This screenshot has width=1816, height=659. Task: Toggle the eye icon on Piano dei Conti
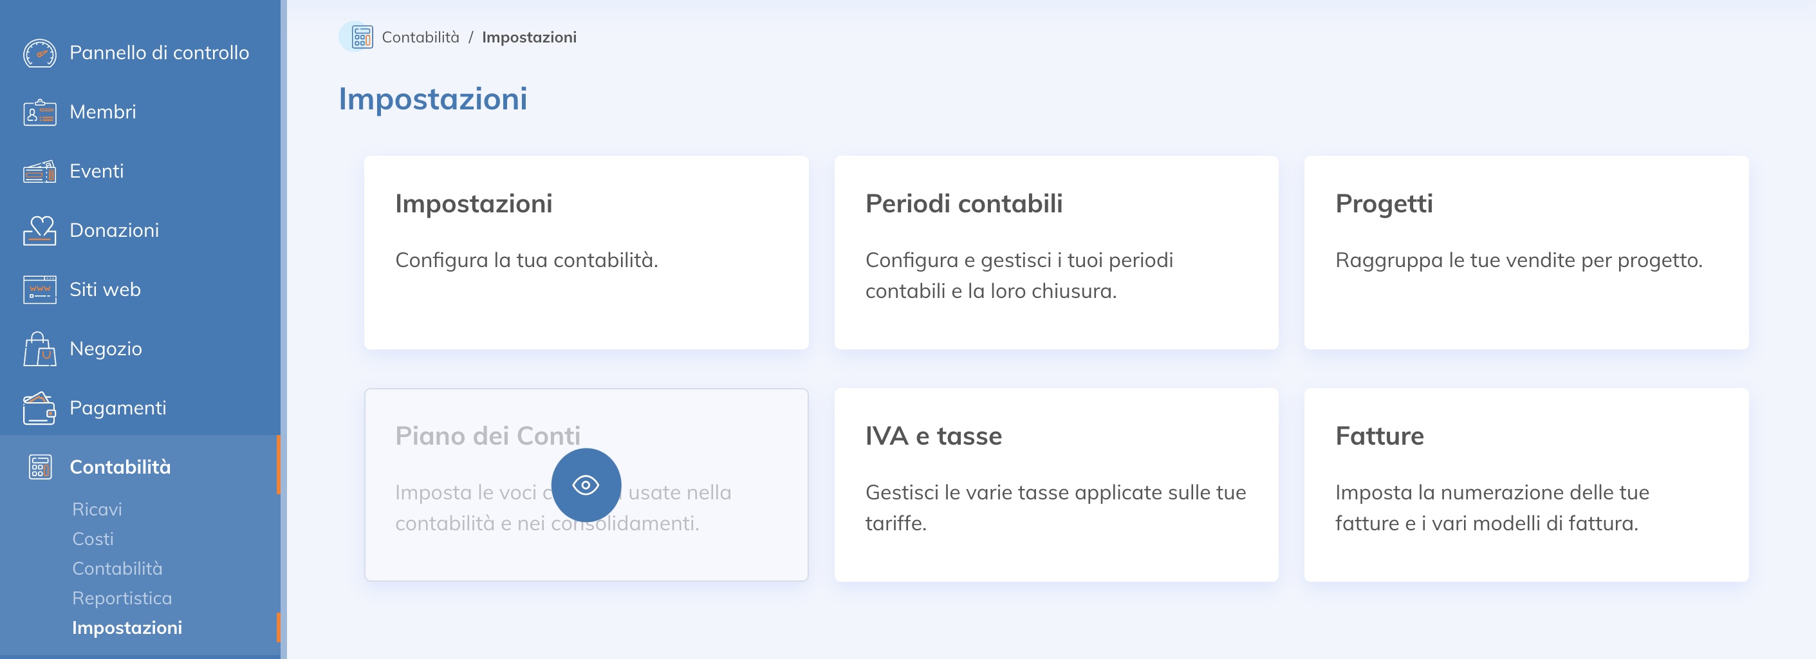click(586, 485)
